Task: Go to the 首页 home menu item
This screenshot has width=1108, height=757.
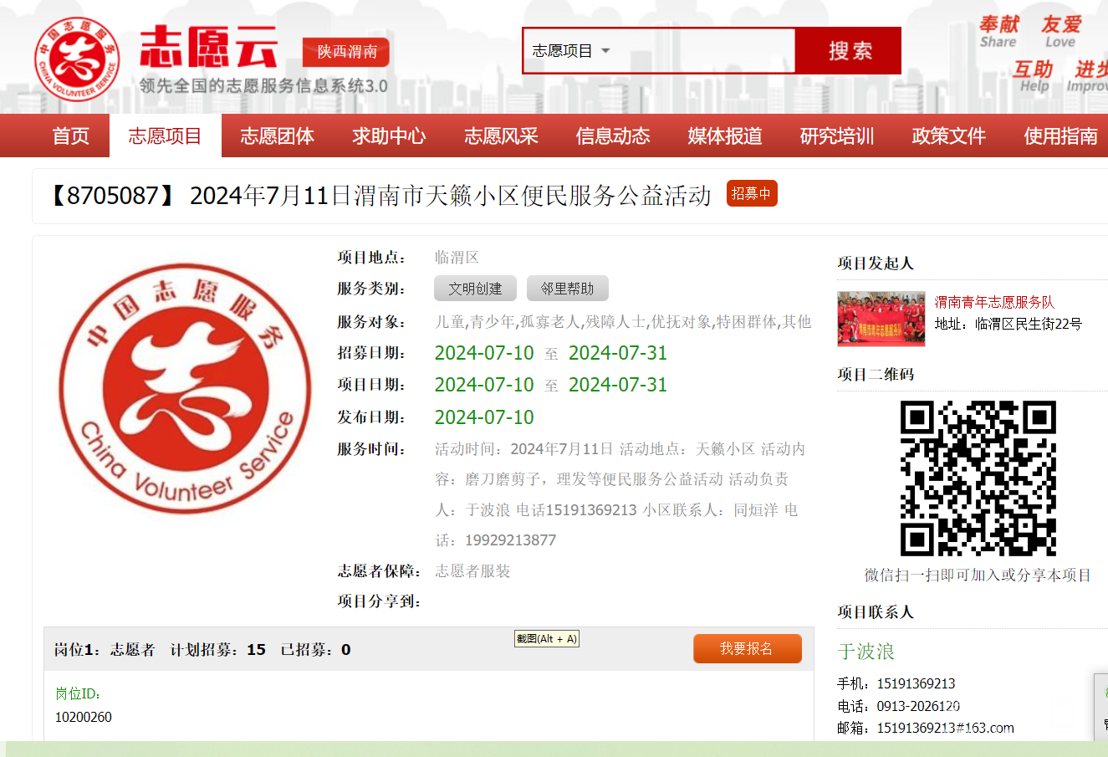Action: (70, 136)
